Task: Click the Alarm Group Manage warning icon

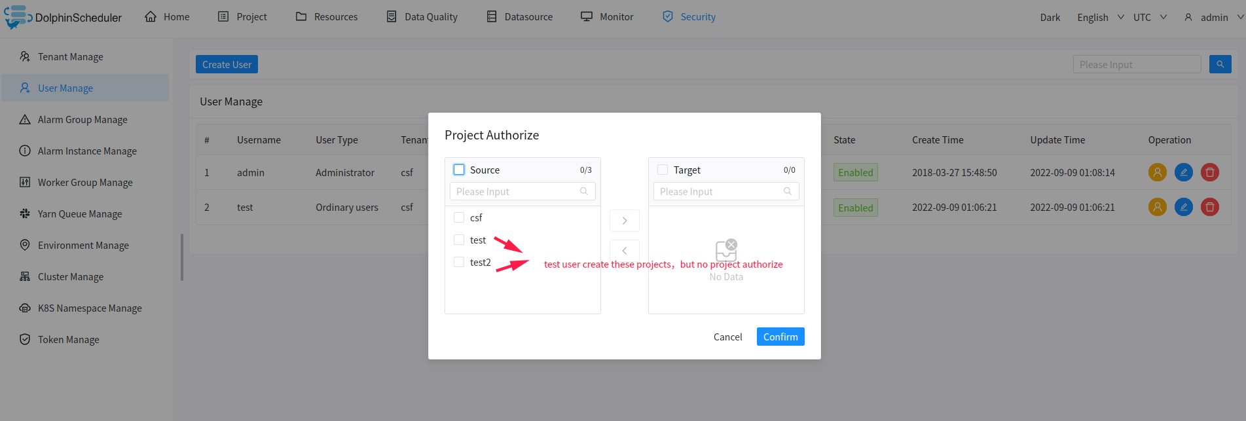Action: [x=25, y=119]
